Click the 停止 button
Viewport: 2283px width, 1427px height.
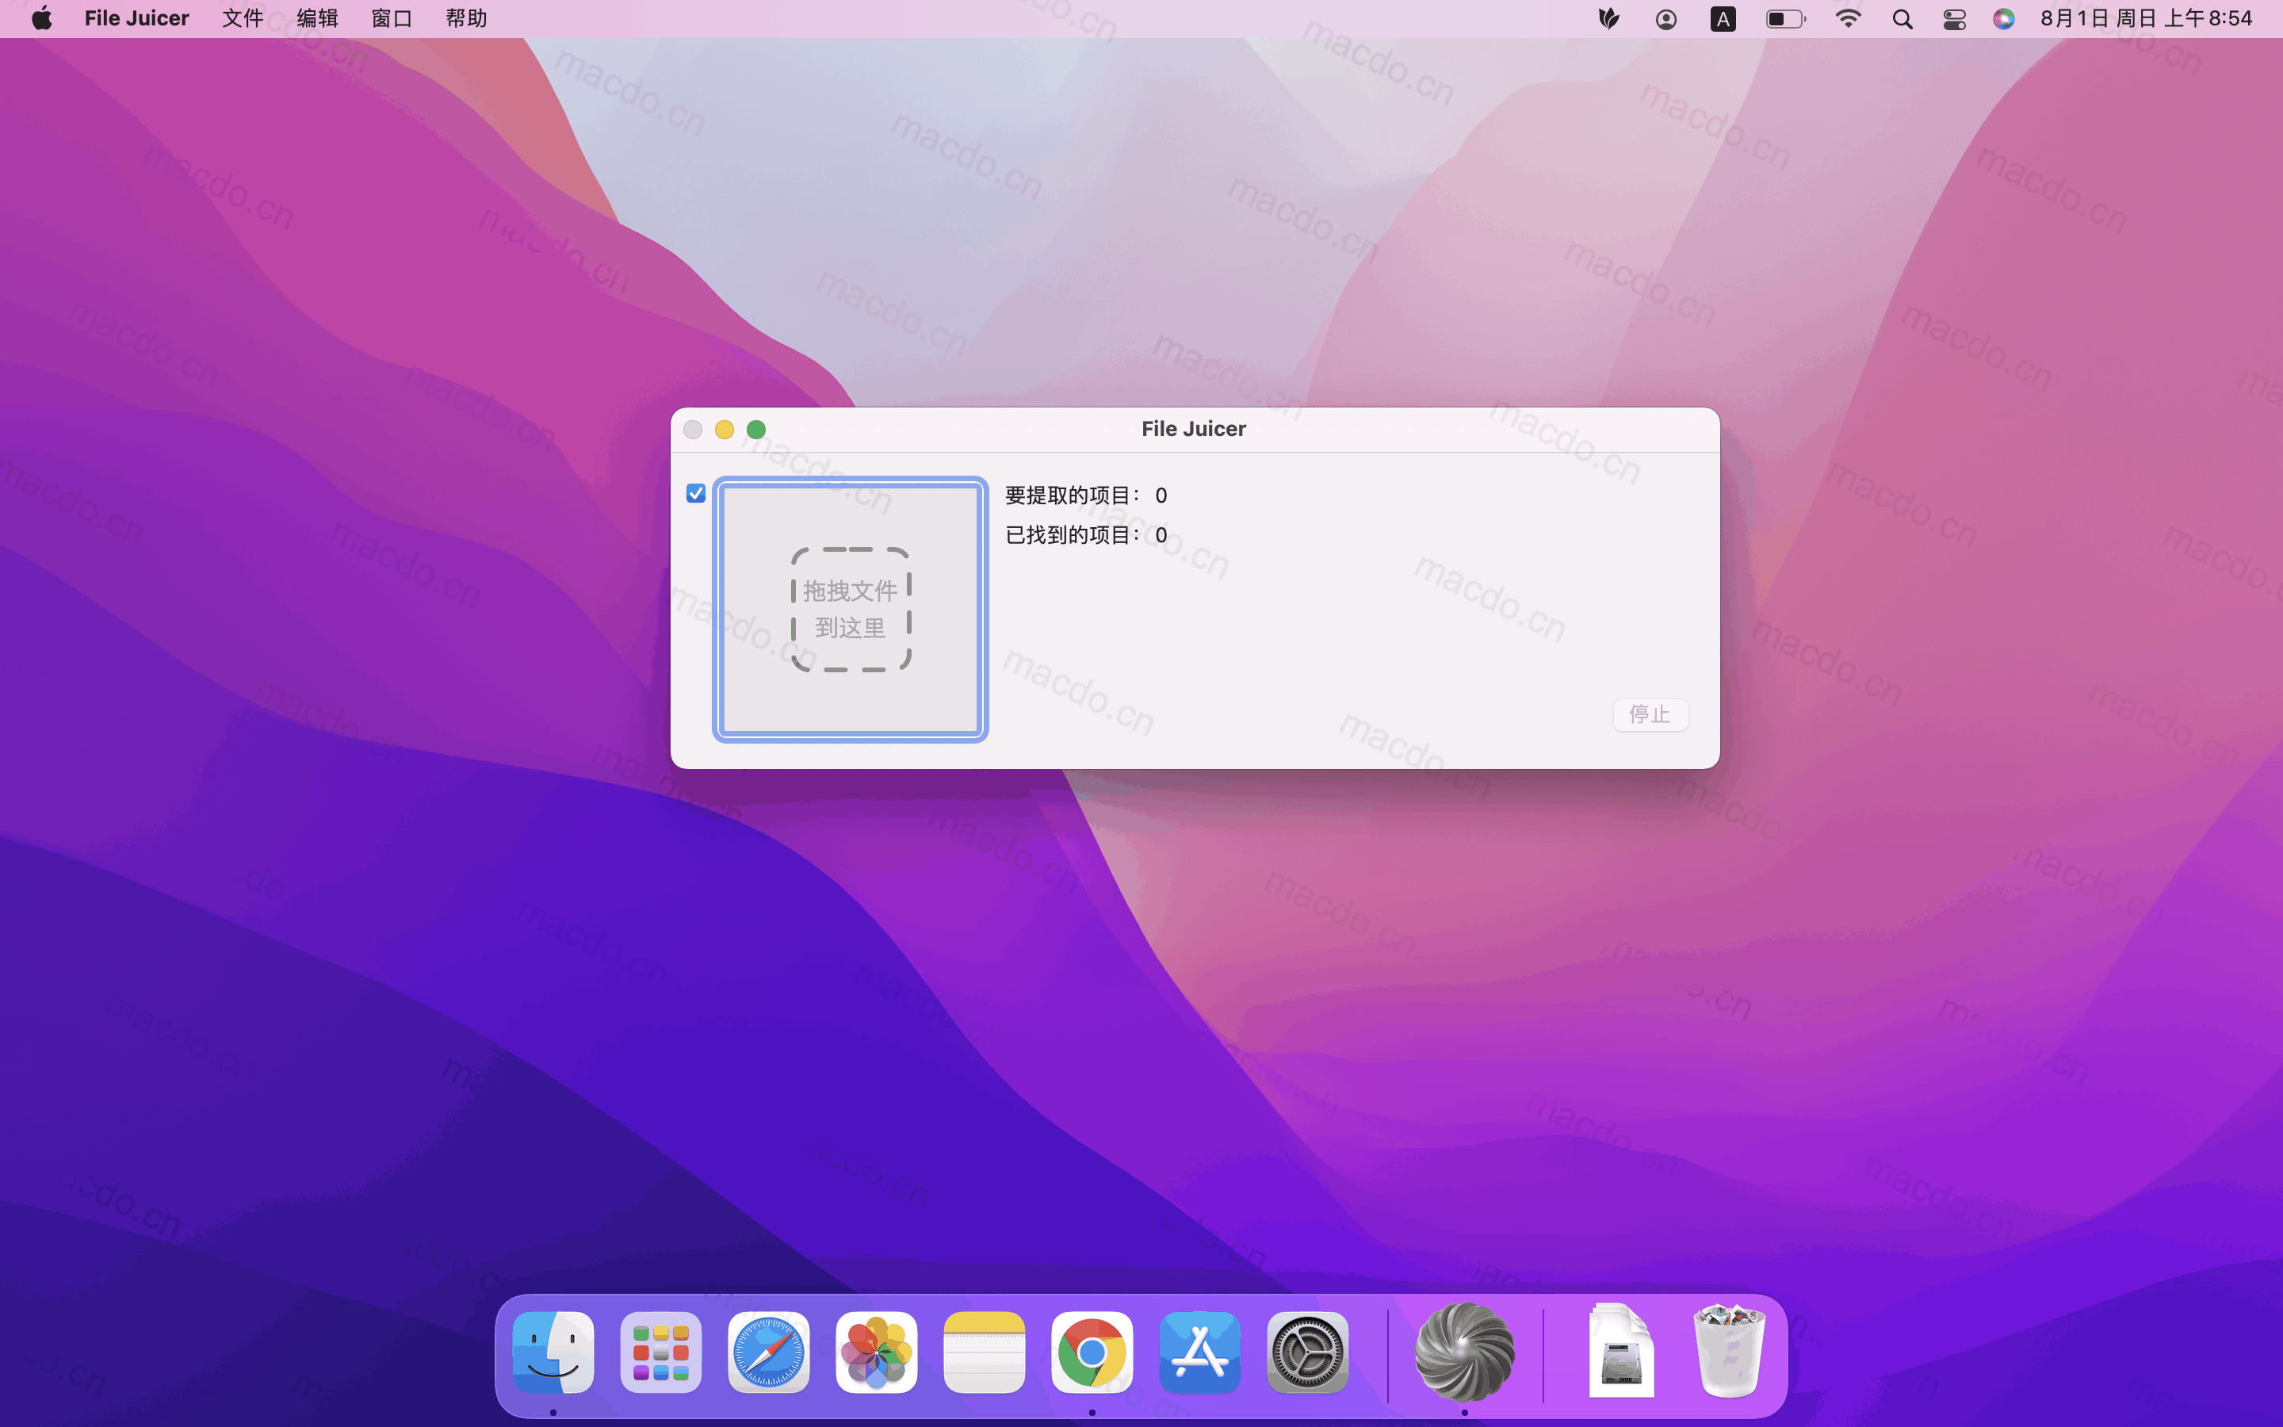[1650, 714]
